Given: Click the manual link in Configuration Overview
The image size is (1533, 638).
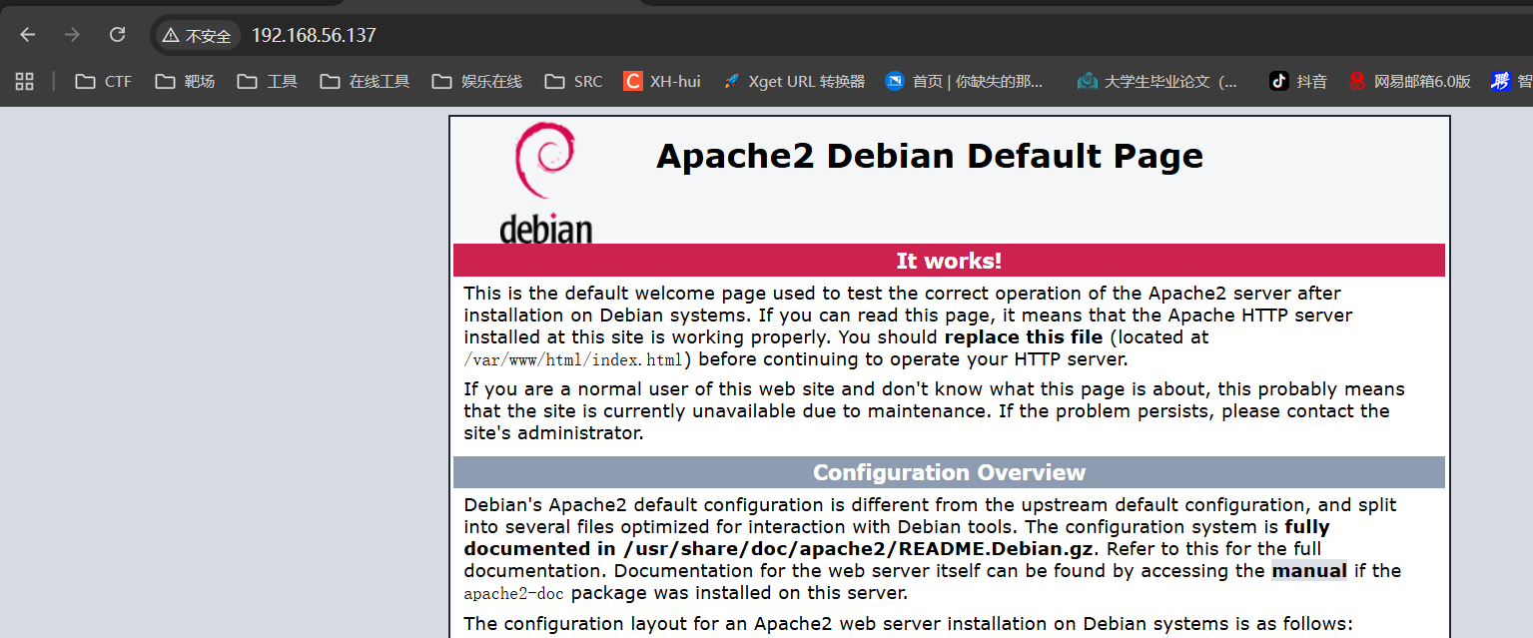Looking at the screenshot, I should [x=1309, y=571].
